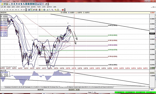Click the 06/24/10 - 16:00 date marker
Viewport: 156px width, 94px height.
pyautogui.click(x=74, y=90)
